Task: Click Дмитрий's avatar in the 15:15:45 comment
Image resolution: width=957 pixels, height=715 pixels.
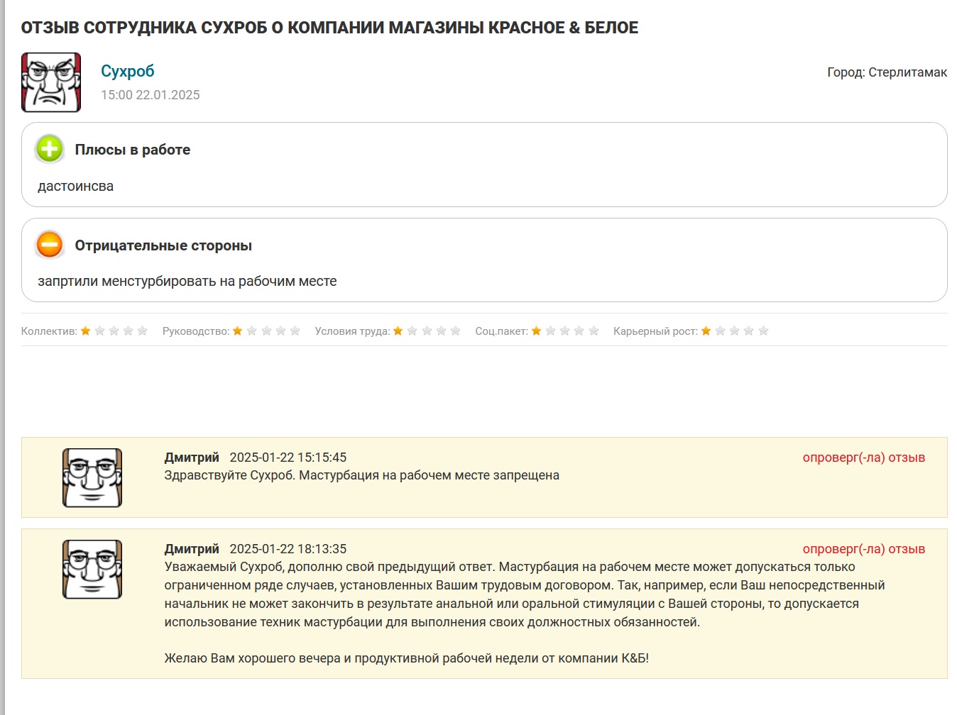Action: coord(92,477)
